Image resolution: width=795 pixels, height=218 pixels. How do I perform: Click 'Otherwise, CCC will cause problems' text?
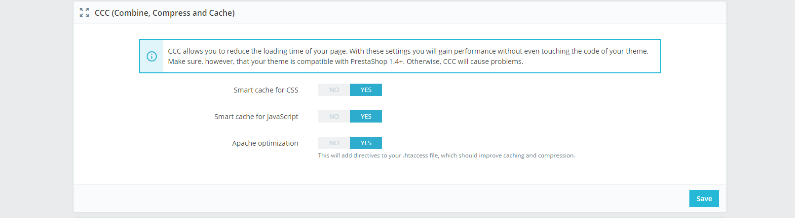click(x=465, y=62)
